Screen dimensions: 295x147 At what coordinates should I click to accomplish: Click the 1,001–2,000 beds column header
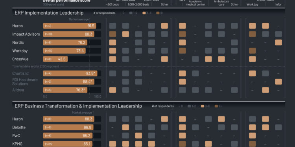138,4
